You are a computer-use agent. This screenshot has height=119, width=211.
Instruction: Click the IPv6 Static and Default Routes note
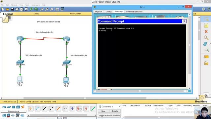coord(48,22)
